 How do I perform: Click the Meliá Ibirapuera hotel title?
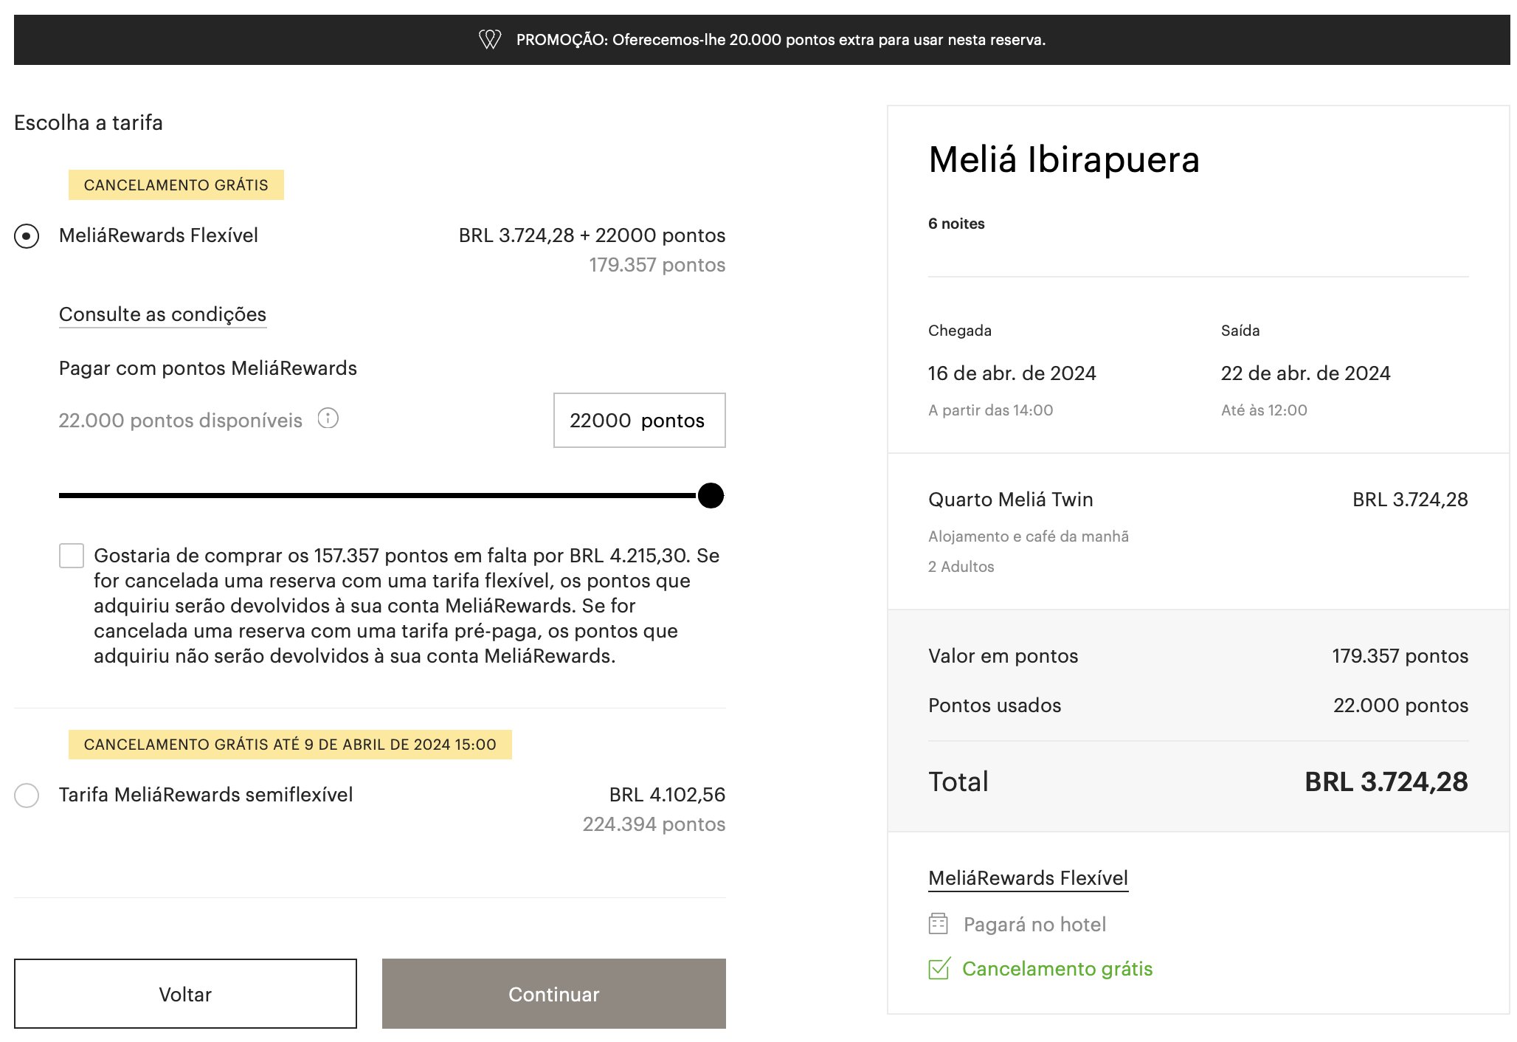(x=1064, y=159)
